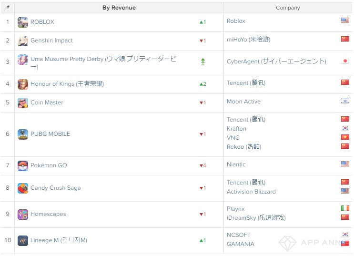This screenshot has width=354, height=256.
Task: Click the China flag beside Rekoo
Action: click(x=345, y=146)
